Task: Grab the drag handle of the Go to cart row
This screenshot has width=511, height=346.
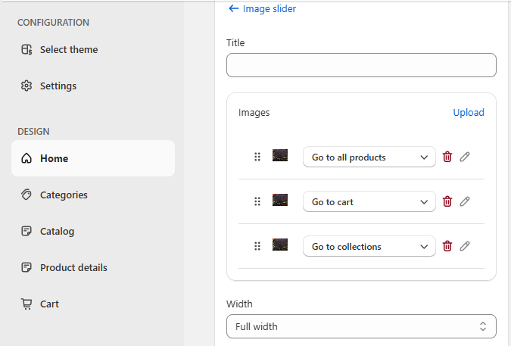Action: (257, 201)
